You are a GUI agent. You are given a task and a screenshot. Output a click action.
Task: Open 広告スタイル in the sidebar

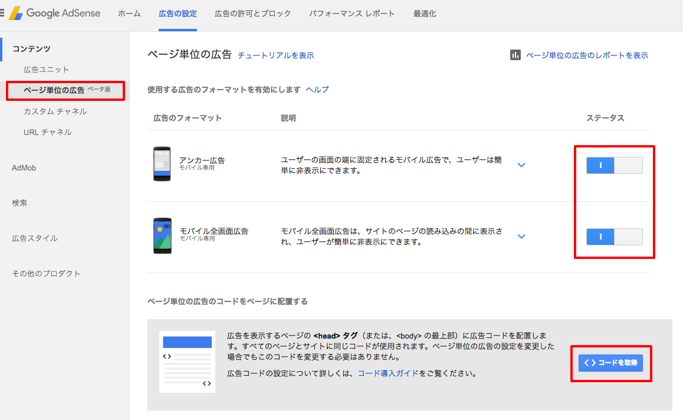point(35,238)
